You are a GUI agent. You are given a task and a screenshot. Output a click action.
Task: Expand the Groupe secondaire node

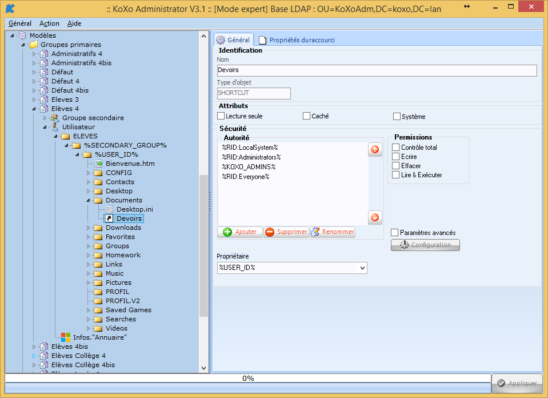(x=45, y=118)
